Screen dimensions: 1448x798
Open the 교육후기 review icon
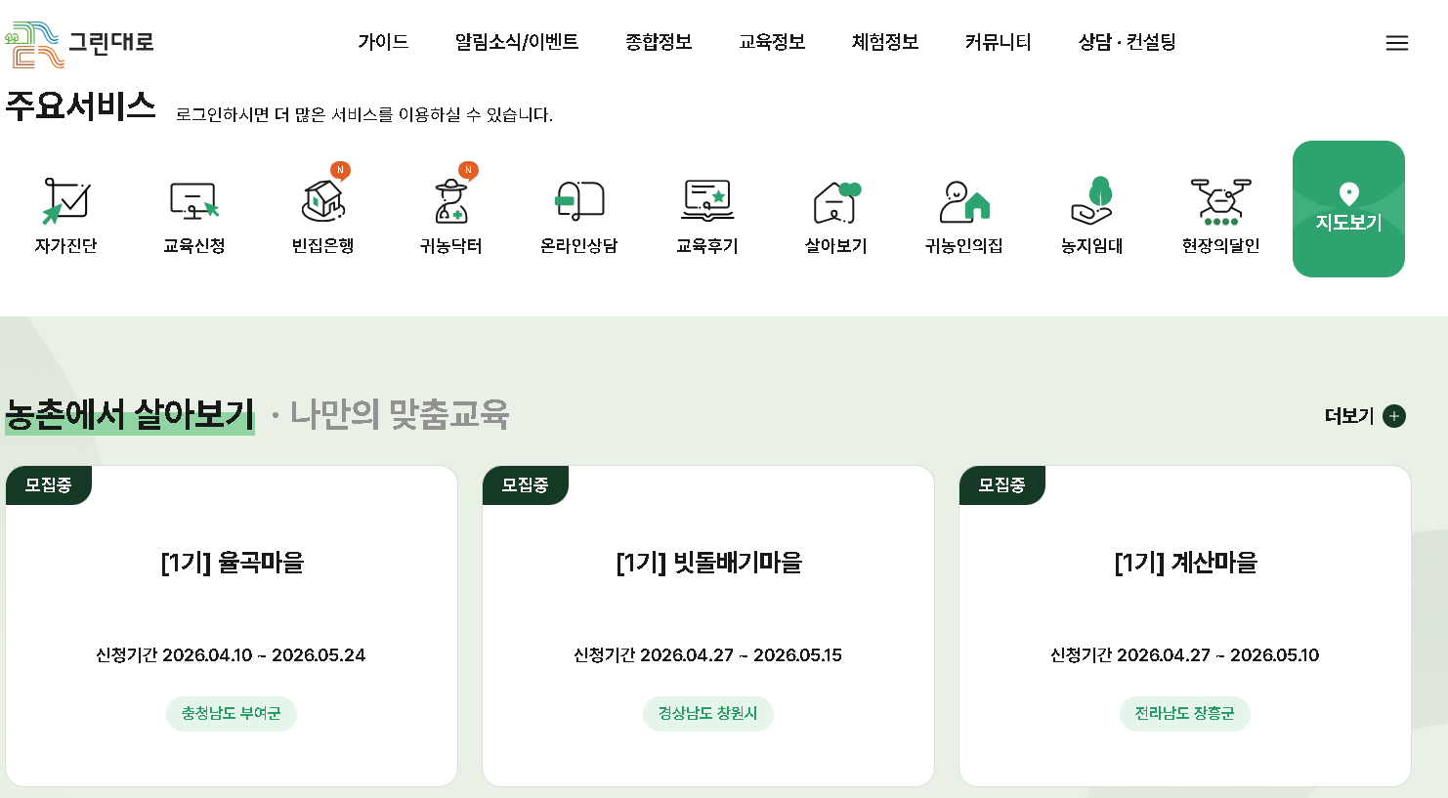tap(707, 200)
